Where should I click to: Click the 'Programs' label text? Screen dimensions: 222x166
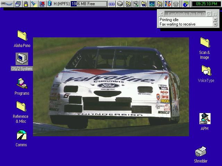tap(22, 93)
